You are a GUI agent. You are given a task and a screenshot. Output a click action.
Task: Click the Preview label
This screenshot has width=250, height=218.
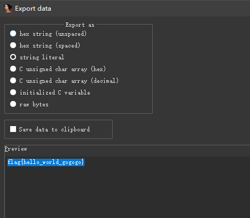point(16,149)
